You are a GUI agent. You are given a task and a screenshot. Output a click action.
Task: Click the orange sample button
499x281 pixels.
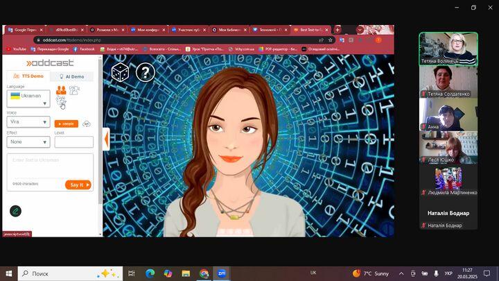(x=67, y=124)
